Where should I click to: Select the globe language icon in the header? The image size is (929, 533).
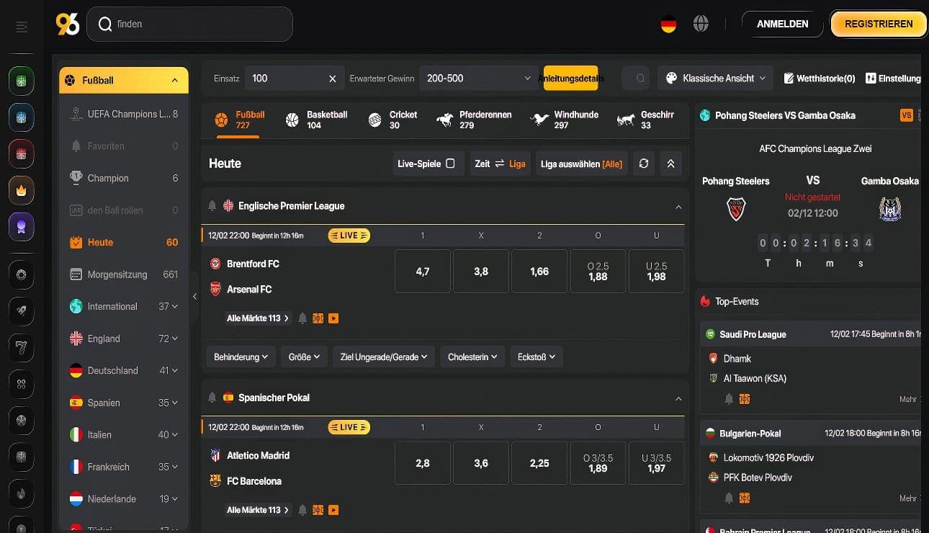700,23
